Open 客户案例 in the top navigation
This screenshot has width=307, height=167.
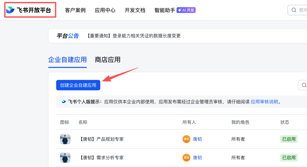coord(75,10)
